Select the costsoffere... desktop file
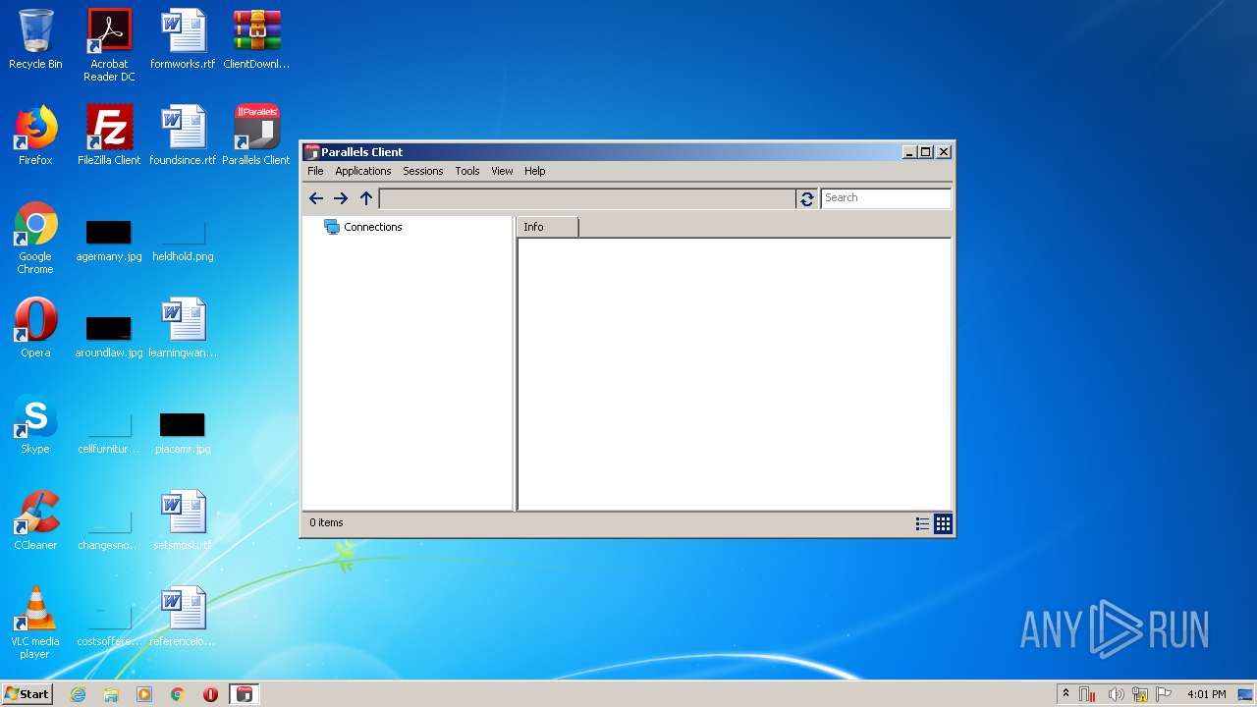1257x707 pixels. click(x=109, y=625)
